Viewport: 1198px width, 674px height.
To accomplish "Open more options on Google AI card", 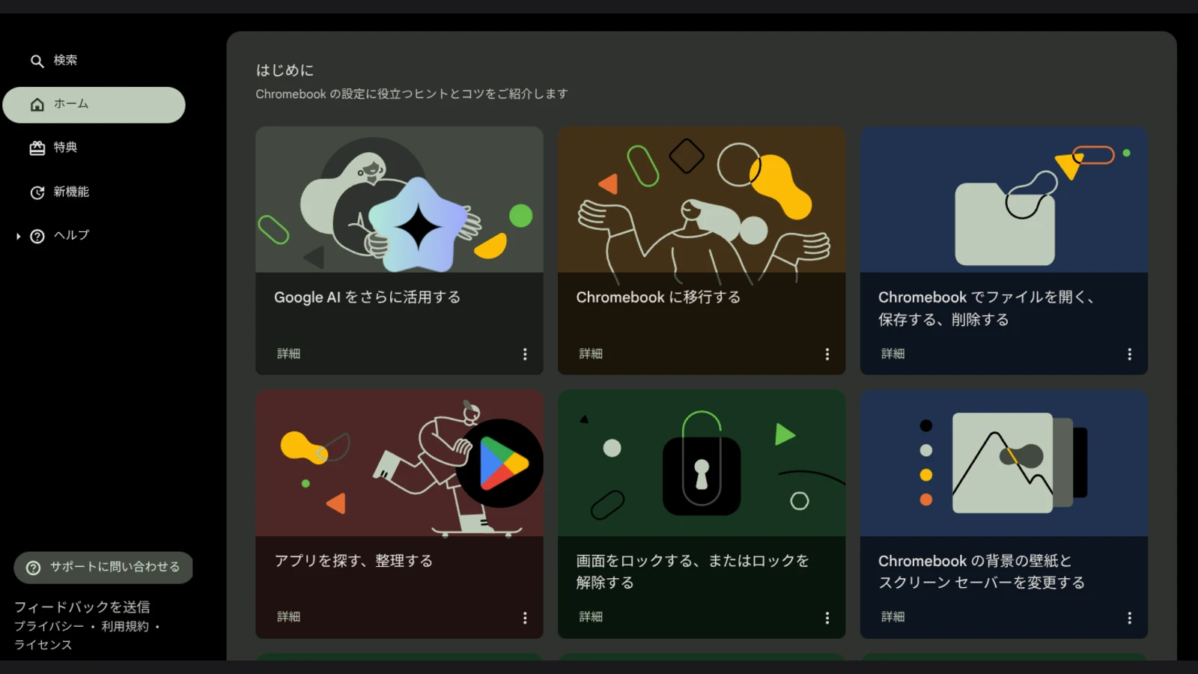I will (x=525, y=354).
